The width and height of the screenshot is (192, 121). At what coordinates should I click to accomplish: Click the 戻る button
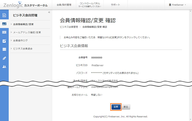click(x=126, y=107)
